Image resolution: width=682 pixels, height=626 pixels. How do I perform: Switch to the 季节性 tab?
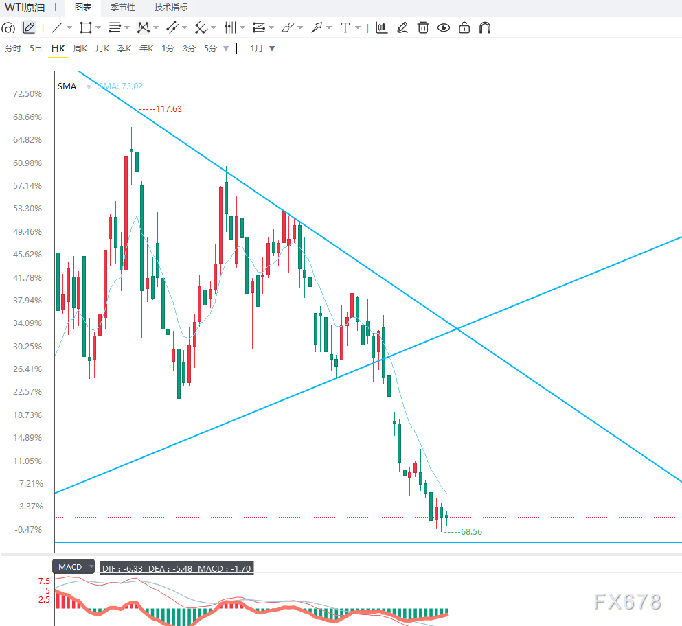tap(123, 8)
